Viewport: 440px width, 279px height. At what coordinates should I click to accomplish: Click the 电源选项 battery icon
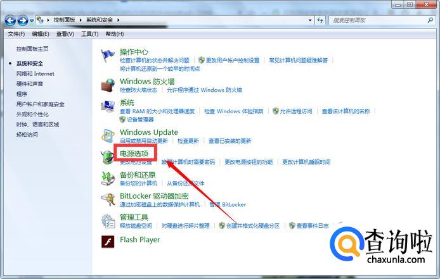(x=108, y=157)
